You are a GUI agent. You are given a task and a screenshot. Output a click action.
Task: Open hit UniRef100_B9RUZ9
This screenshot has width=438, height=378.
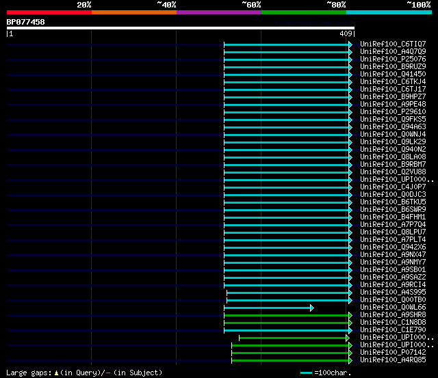click(x=393, y=67)
